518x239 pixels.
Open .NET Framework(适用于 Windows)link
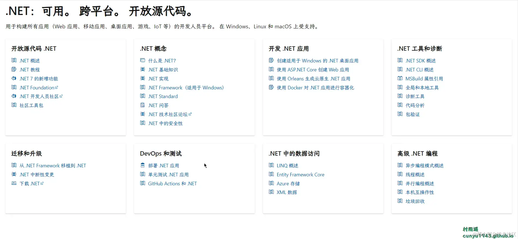point(186,87)
